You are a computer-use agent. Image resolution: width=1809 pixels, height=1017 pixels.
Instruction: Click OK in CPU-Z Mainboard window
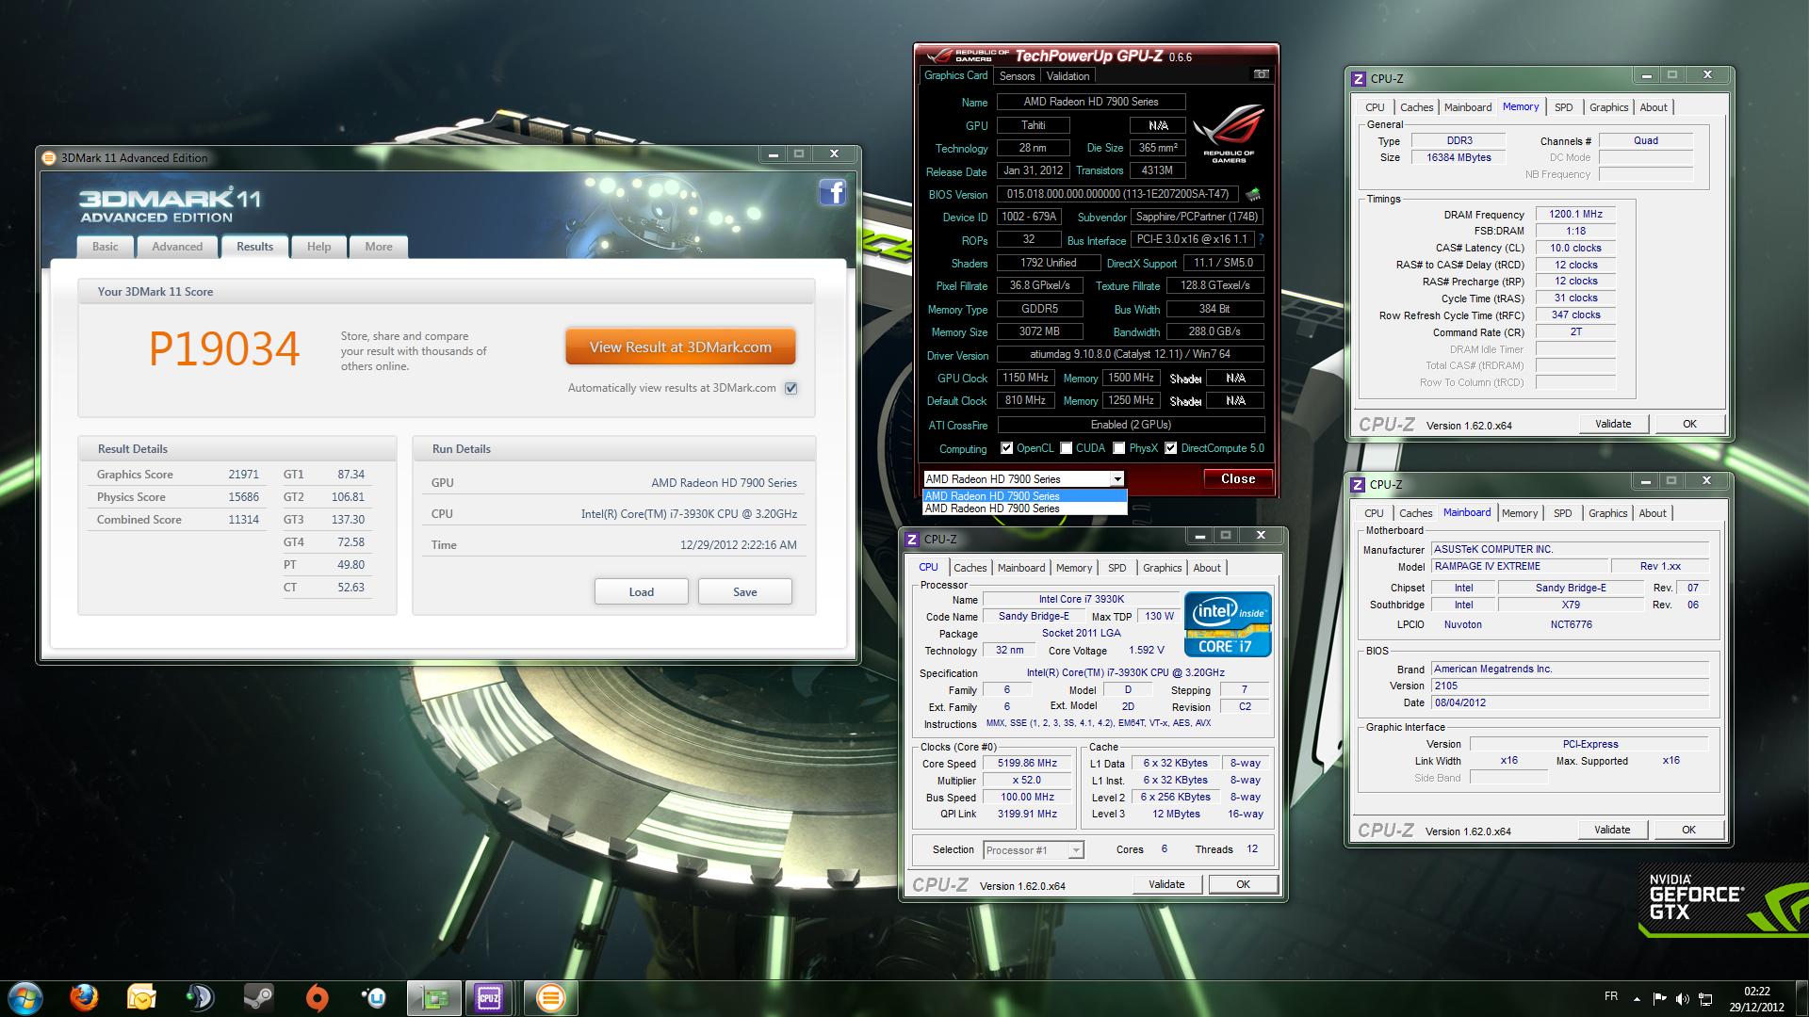click(x=1688, y=830)
